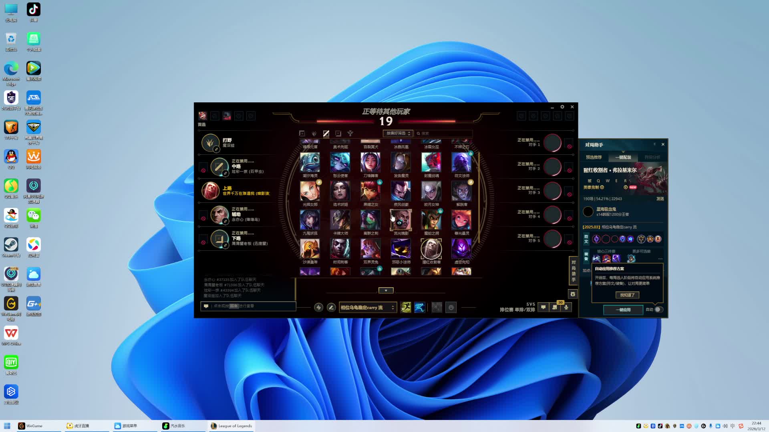Screen dimensions: 769x432
Task: Expand the champion grid down arrow
Action: [386, 290]
